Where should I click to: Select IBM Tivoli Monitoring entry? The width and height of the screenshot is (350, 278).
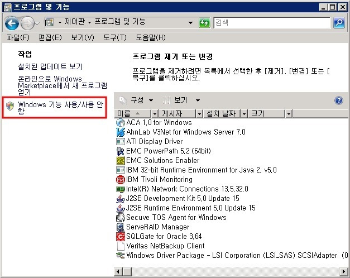[160, 180]
